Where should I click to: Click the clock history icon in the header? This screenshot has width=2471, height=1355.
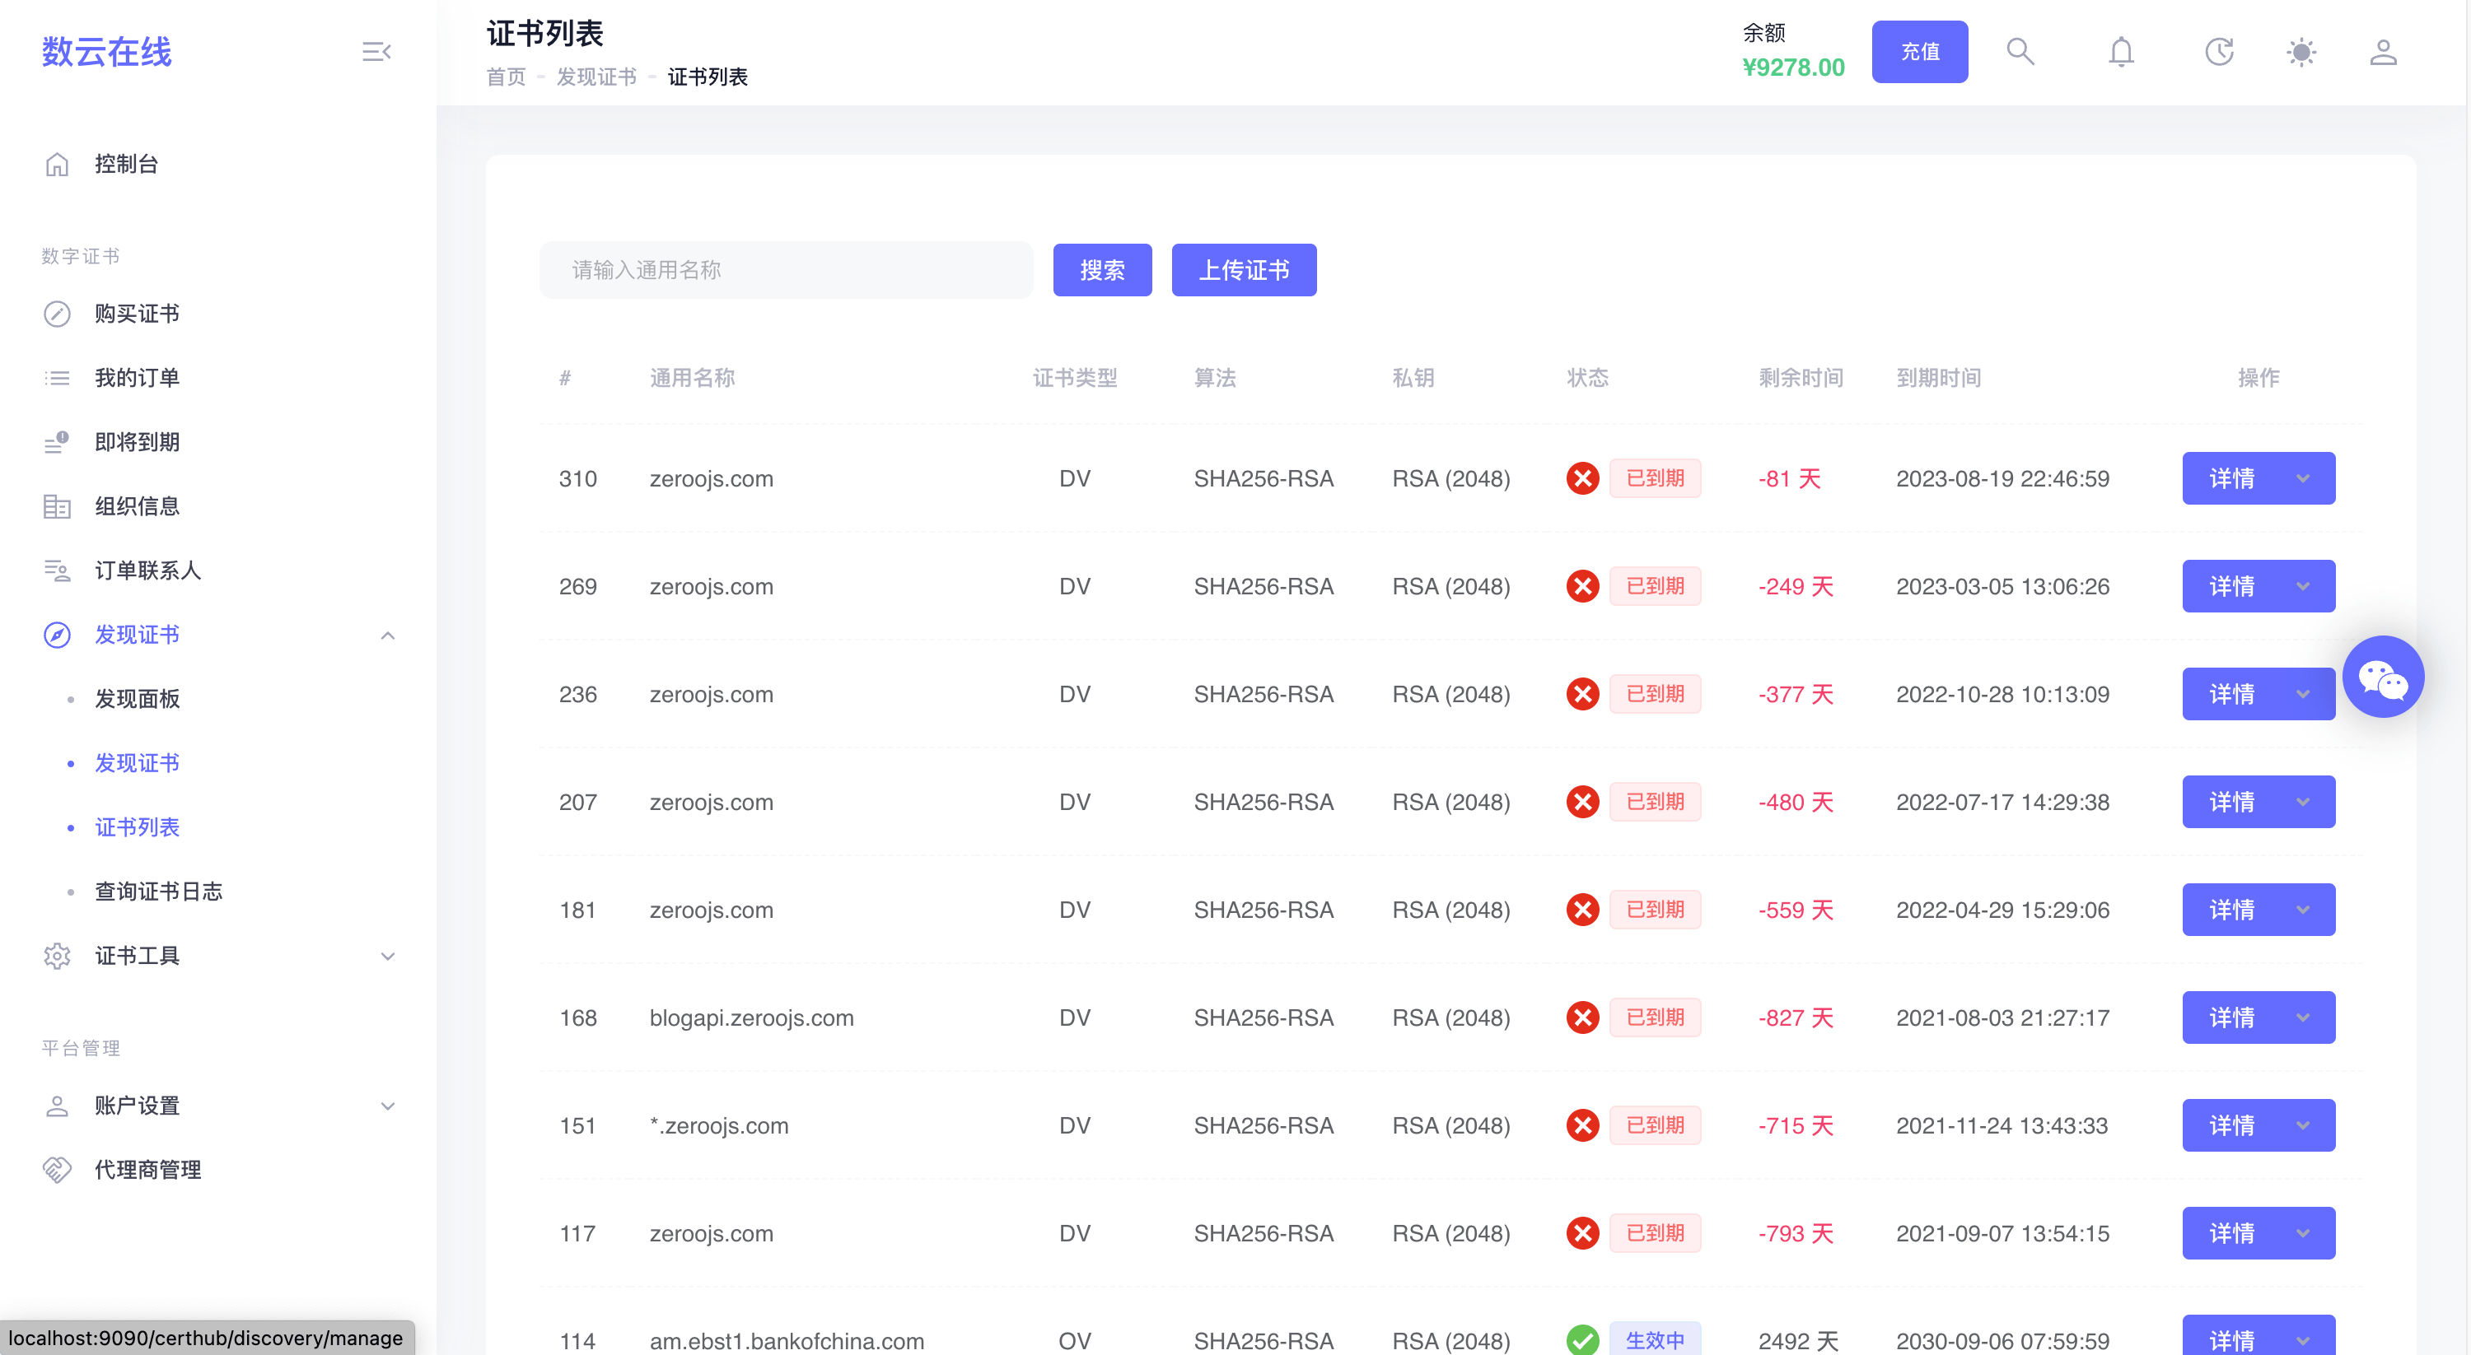(2218, 52)
